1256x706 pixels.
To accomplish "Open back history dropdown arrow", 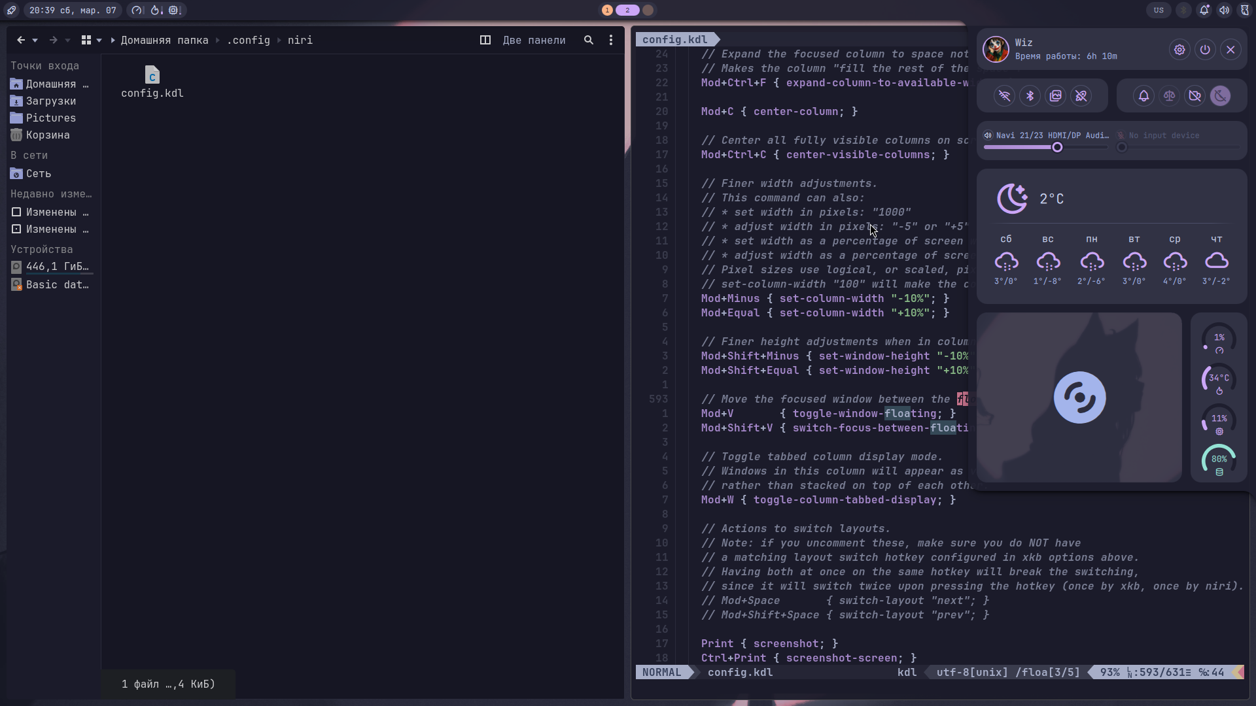I will coord(35,41).
